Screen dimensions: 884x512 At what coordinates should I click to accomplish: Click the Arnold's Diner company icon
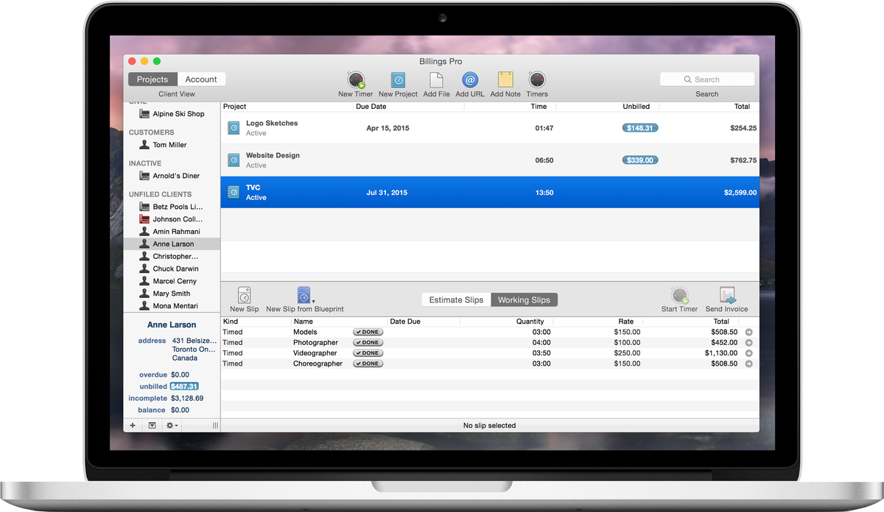[x=144, y=176]
